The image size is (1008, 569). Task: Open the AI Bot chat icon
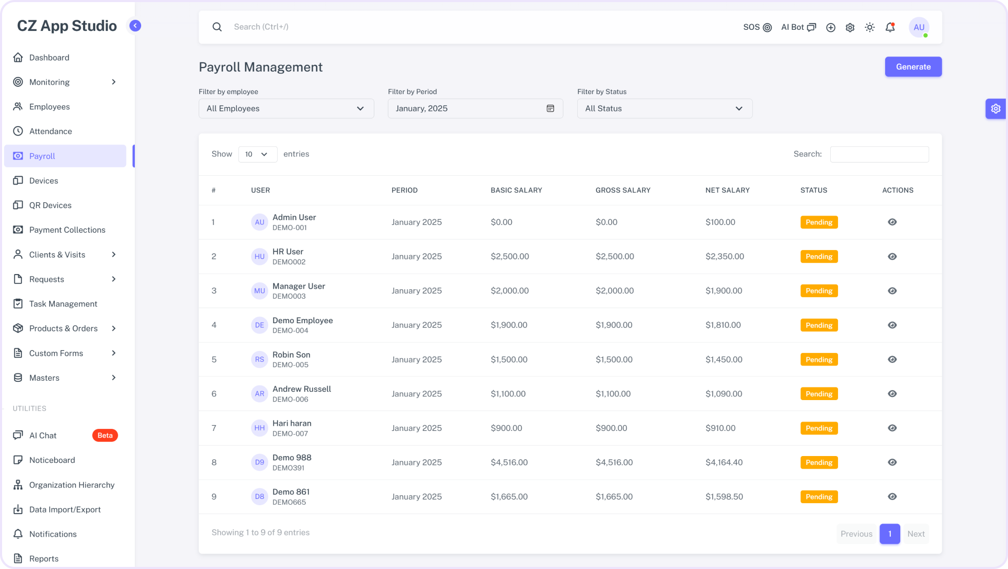point(811,27)
